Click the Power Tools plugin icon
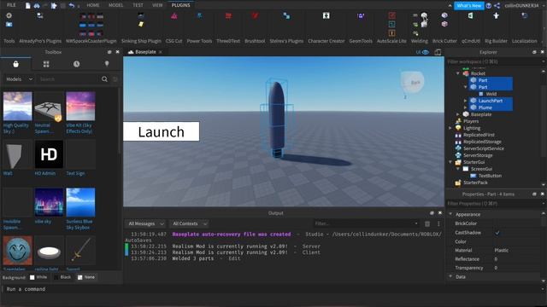Viewport: 547px width, 307px height. 199,15
